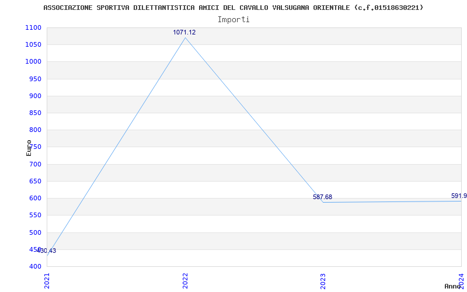Click the 600 y-axis tick label

(35, 198)
